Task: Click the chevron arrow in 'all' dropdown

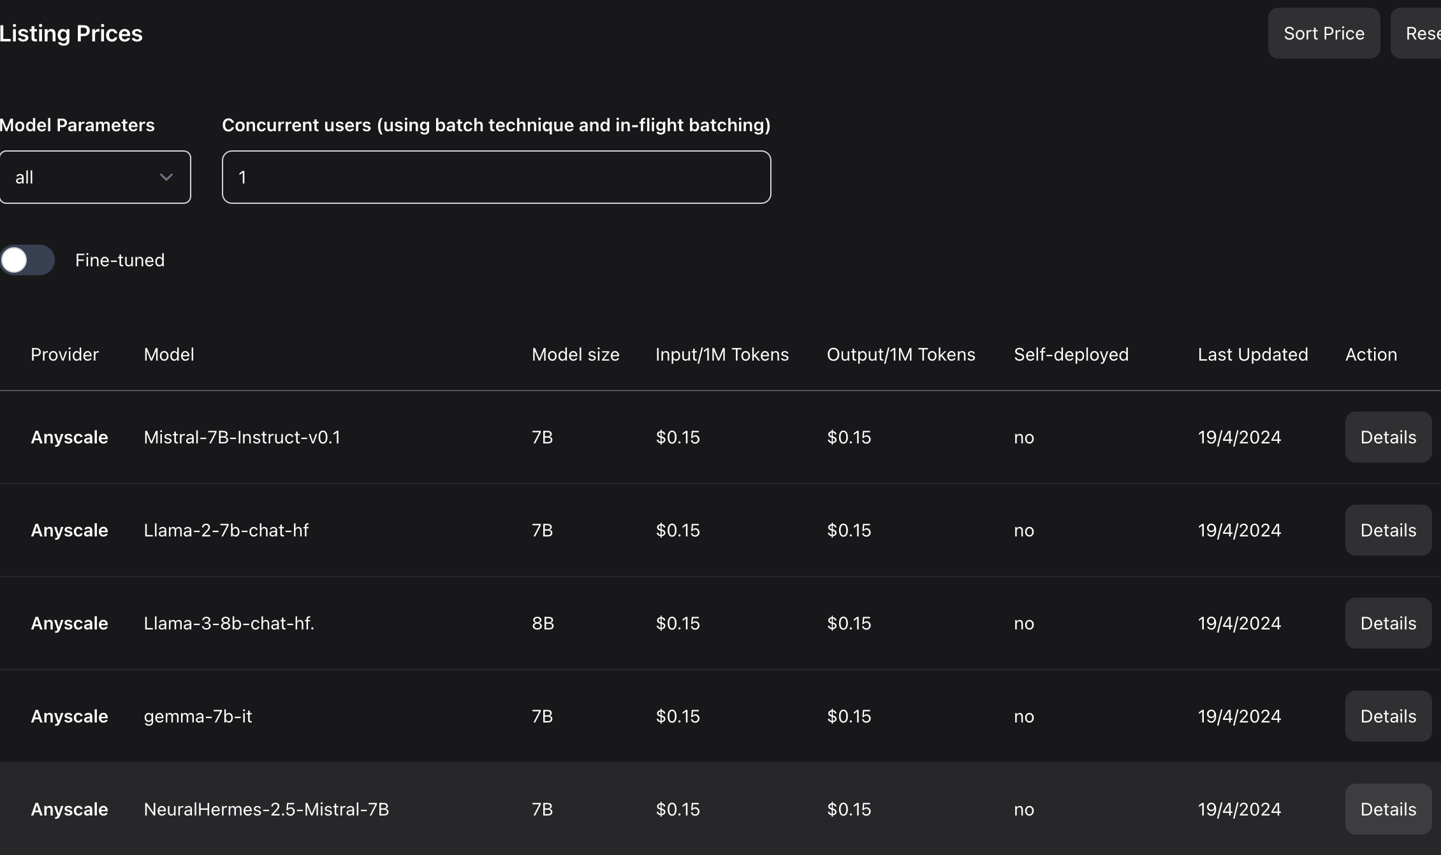Action: tap(166, 177)
